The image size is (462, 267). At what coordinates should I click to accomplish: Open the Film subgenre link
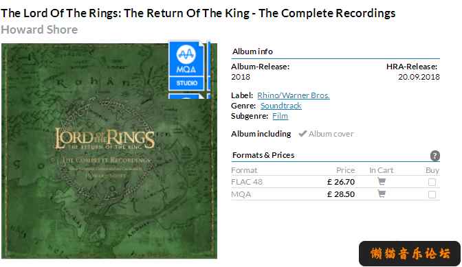[x=280, y=116]
